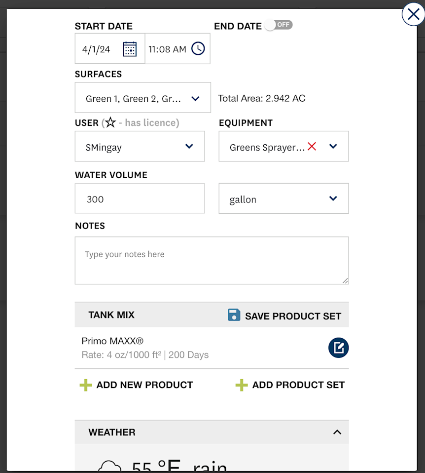425x473 pixels.
Task: Click the green plus beside Add New Product
Action: pos(86,385)
